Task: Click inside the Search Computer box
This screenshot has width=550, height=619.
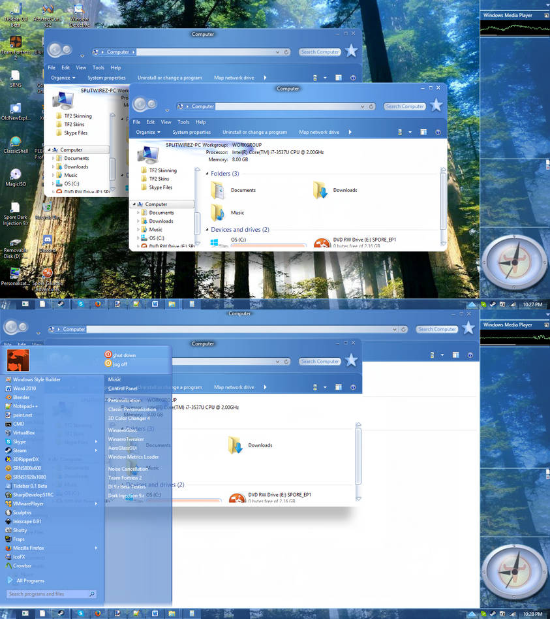Action: 405,106
